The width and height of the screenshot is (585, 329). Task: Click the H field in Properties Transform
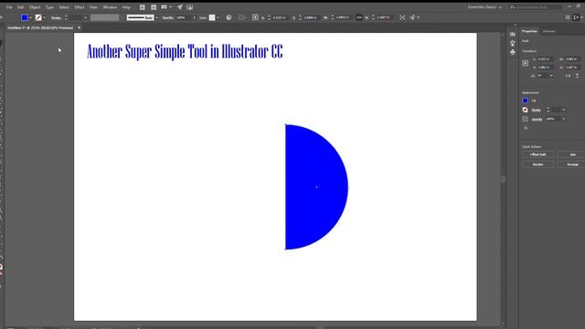[x=572, y=68]
